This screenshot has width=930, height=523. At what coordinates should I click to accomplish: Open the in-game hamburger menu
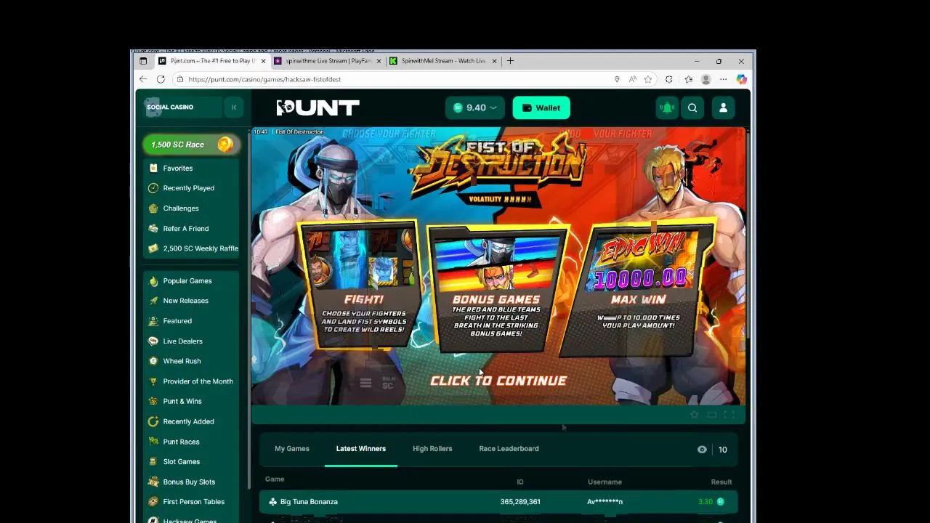(x=365, y=383)
